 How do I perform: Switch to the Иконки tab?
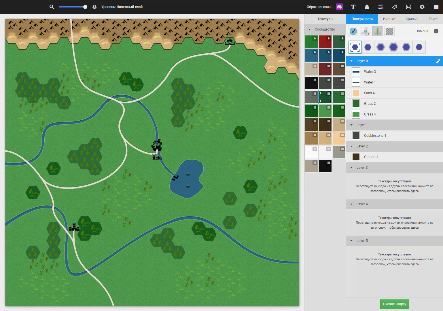[389, 19]
